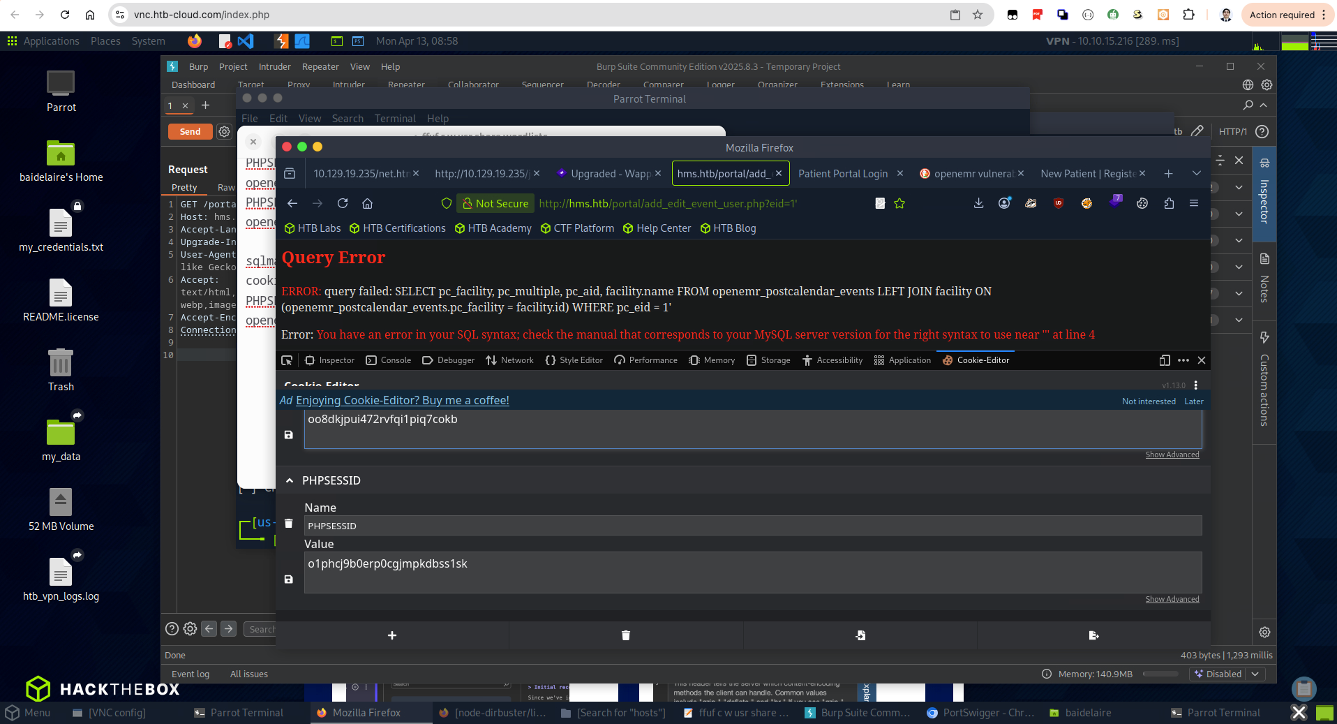This screenshot has height=724, width=1337.
Task: Open Event log in Burp Suite
Action: (191, 674)
